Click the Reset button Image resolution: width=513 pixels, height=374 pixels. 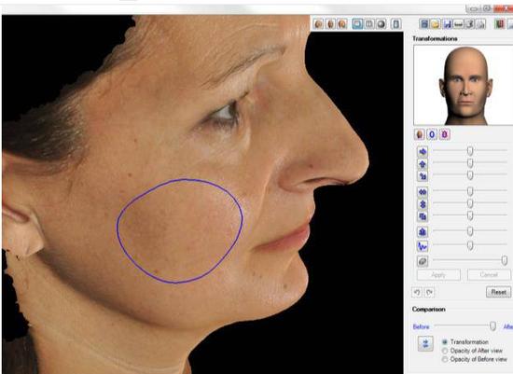pyautogui.click(x=499, y=292)
